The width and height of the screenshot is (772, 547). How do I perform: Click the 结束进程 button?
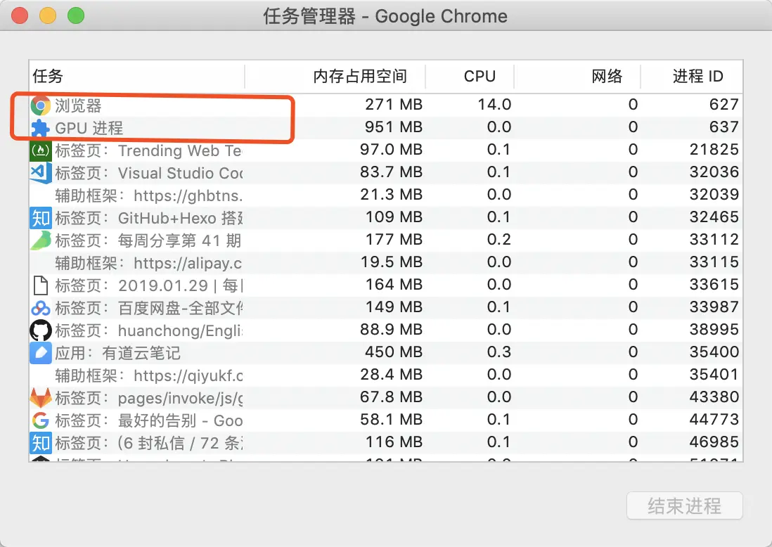point(684,506)
